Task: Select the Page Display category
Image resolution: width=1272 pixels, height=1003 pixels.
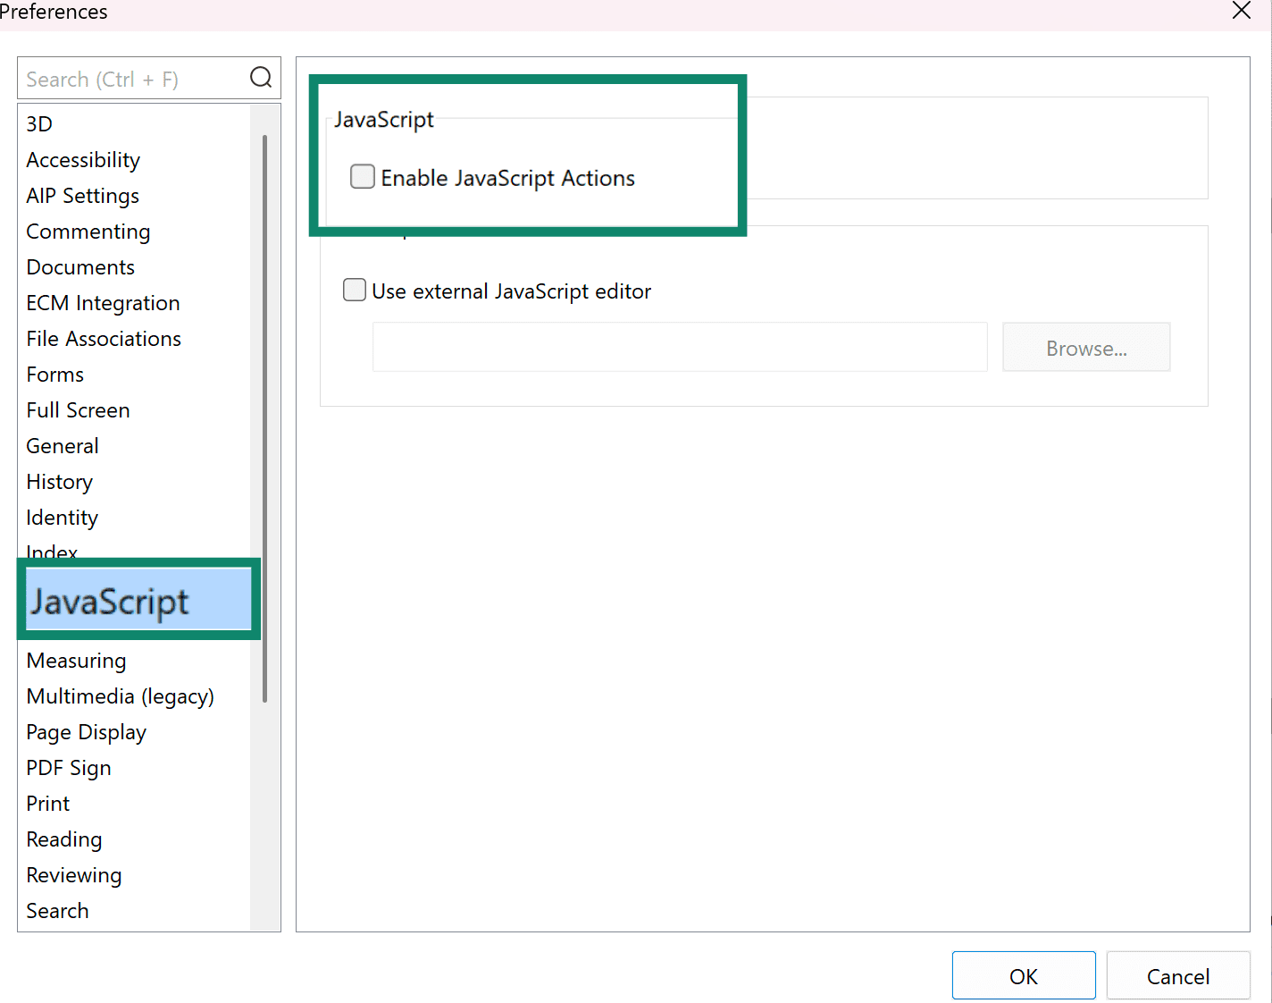Action: click(86, 731)
